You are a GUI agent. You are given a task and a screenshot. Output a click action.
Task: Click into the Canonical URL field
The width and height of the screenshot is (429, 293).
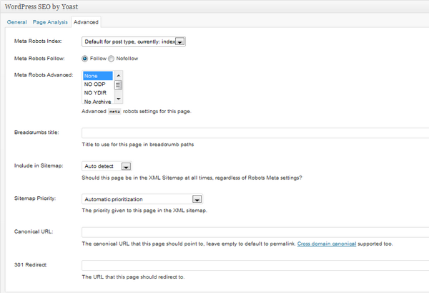pyautogui.click(x=255, y=232)
